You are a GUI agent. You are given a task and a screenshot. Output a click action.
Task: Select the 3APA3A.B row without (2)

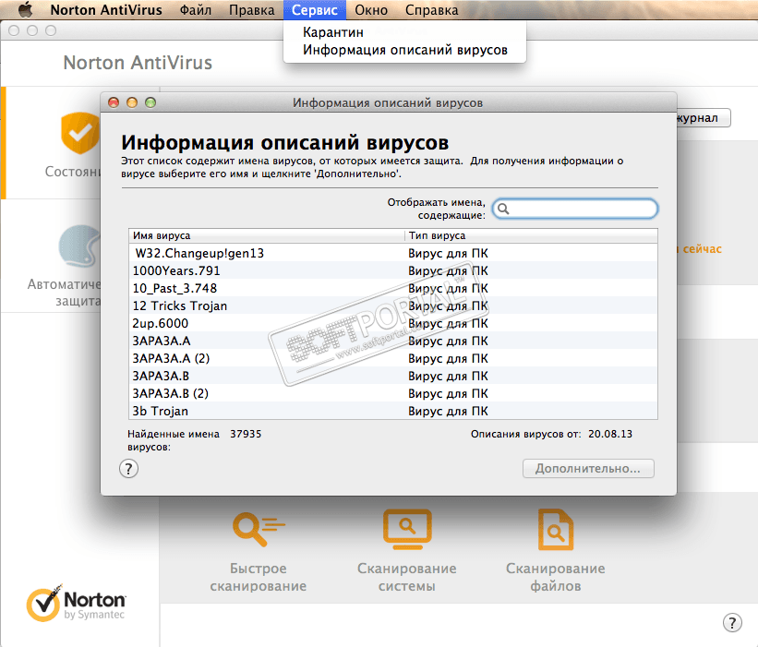pos(393,376)
